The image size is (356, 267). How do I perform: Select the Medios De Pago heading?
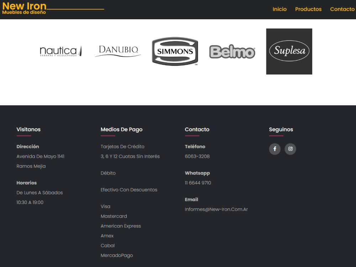click(x=121, y=129)
